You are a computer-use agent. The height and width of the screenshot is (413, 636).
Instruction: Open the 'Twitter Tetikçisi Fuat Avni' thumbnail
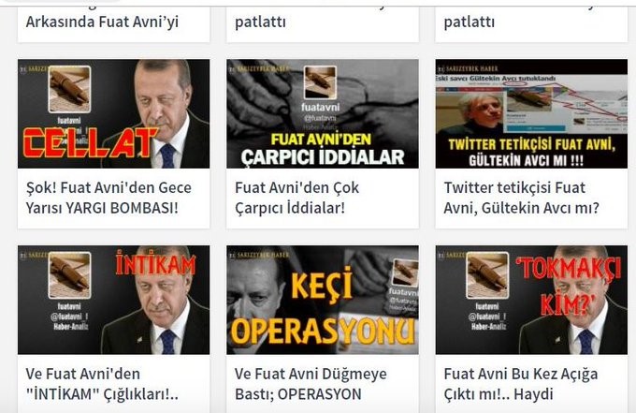(x=531, y=113)
